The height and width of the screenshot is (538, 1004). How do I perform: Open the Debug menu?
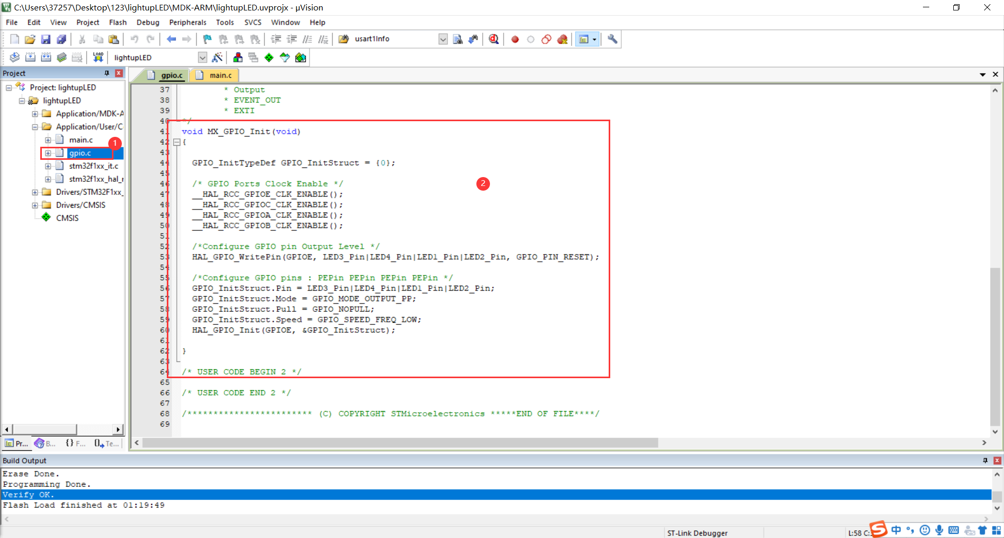pyautogui.click(x=148, y=22)
